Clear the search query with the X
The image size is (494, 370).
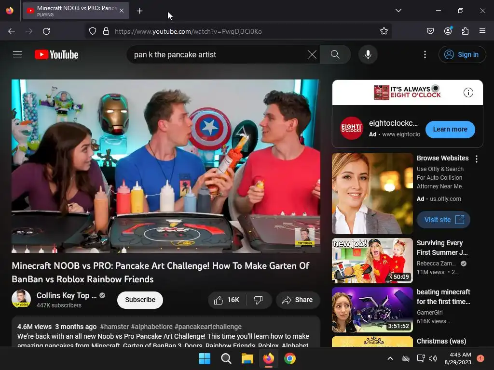pos(312,54)
